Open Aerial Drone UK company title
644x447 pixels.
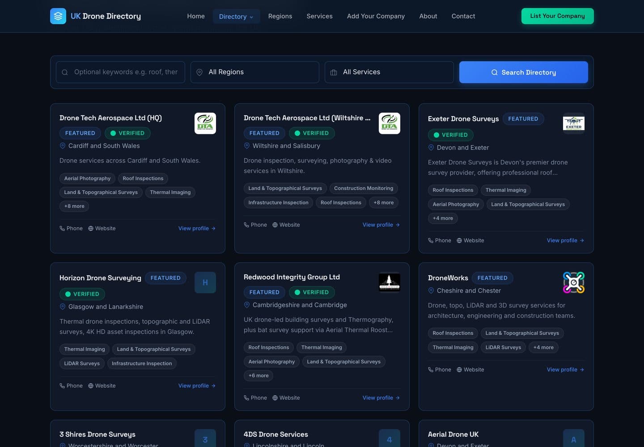tap(453, 434)
